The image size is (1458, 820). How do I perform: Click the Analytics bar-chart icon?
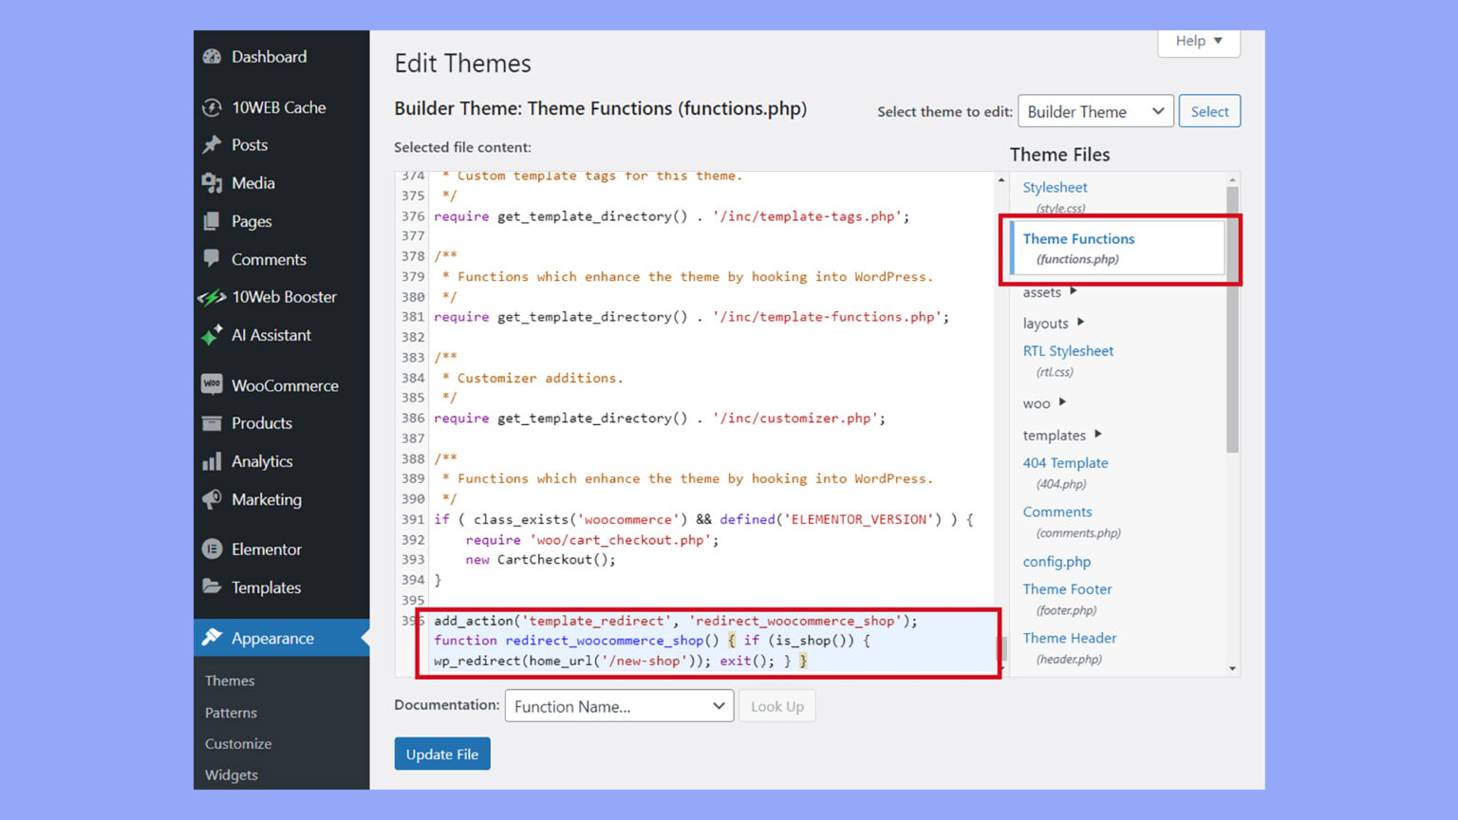(x=211, y=461)
